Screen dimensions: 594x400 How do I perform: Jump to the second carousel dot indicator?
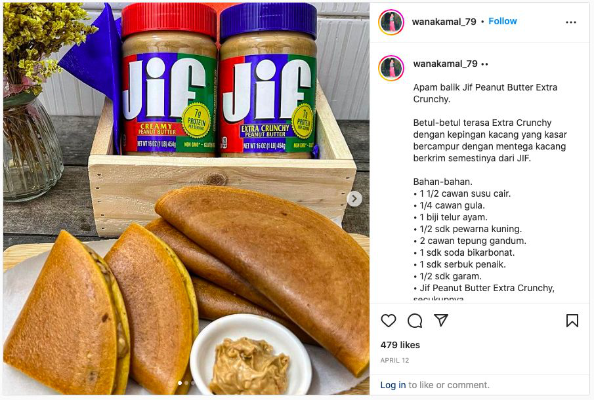(x=186, y=383)
